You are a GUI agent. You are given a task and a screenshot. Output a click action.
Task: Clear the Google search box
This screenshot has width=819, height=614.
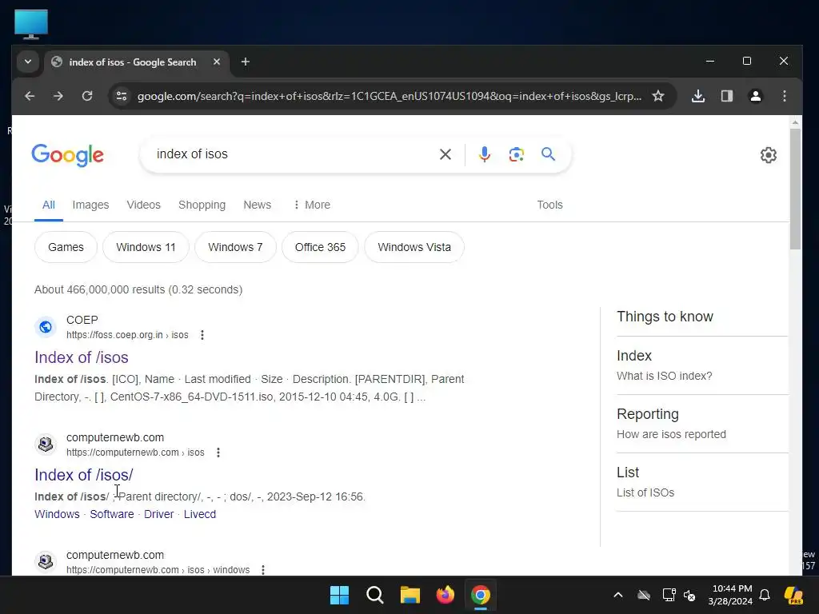point(445,154)
